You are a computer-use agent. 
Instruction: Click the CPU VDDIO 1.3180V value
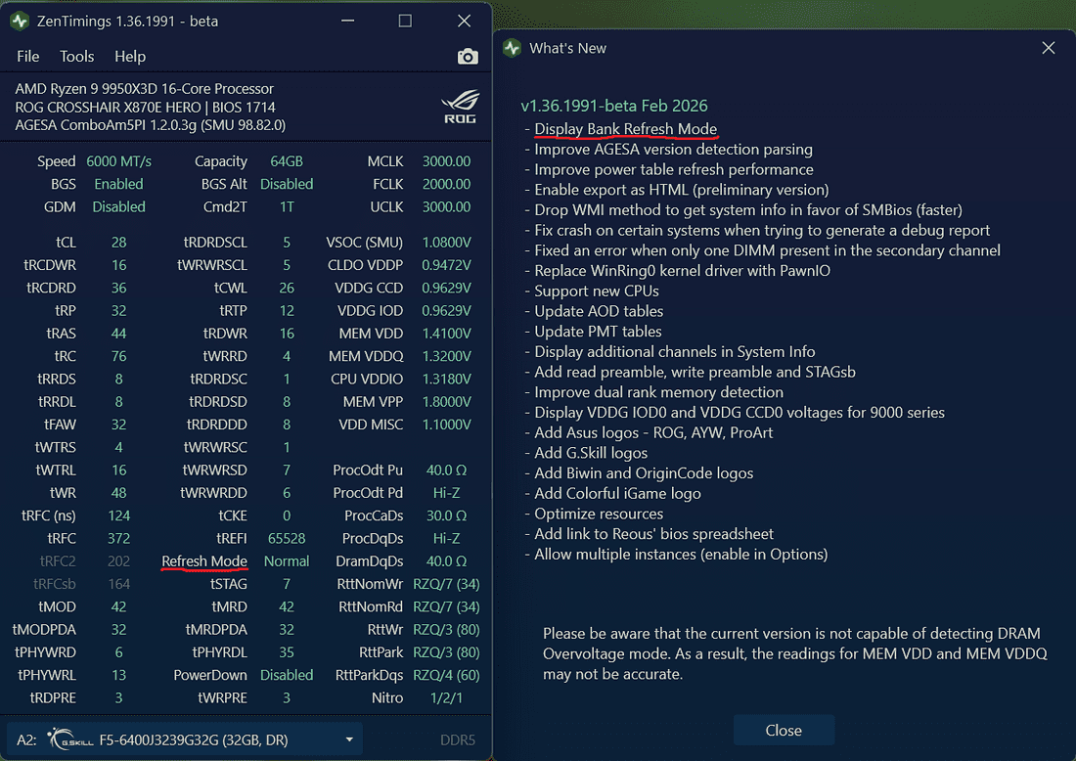[446, 379]
